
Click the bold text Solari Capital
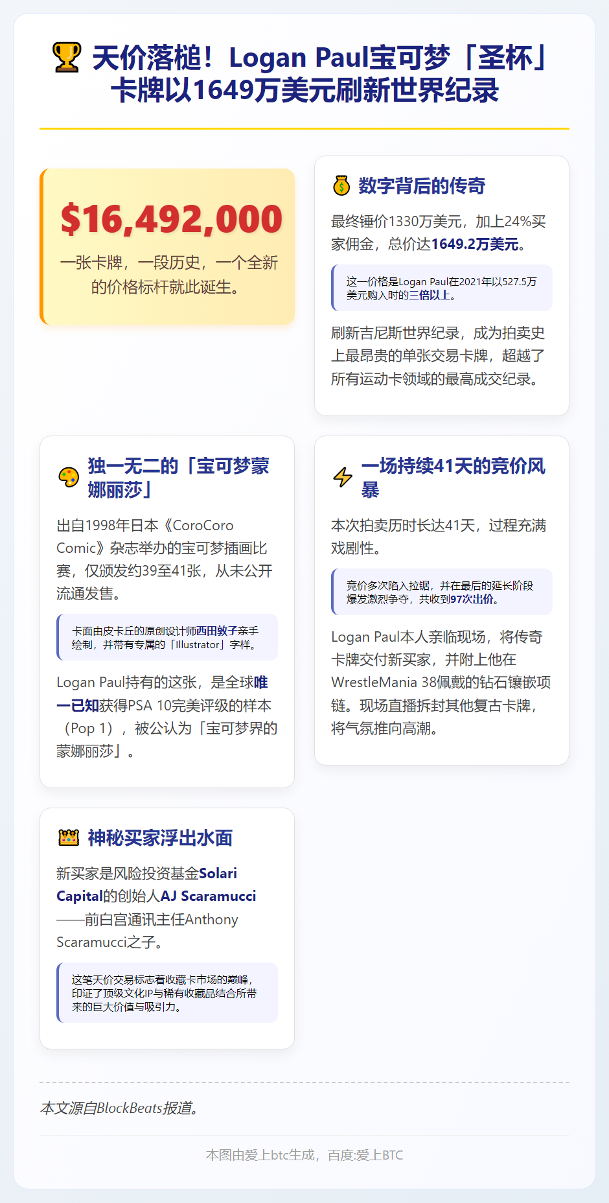pos(146,885)
